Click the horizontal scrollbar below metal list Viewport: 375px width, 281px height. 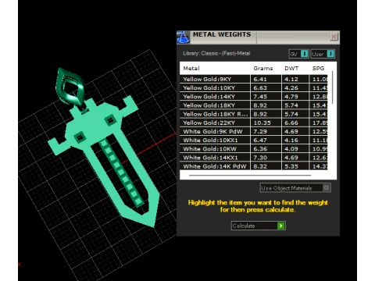click(x=250, y=176)
